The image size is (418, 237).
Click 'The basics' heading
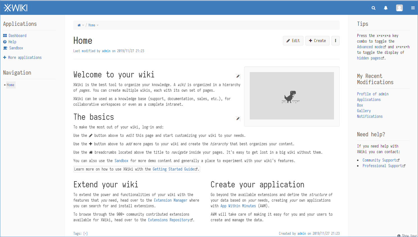pyautogui.click(x=94, y=117)
